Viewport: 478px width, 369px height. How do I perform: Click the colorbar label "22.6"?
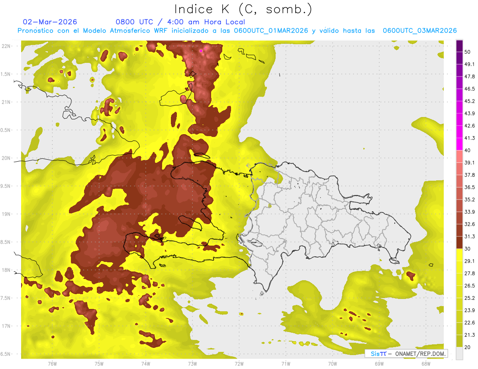[470, 322]
